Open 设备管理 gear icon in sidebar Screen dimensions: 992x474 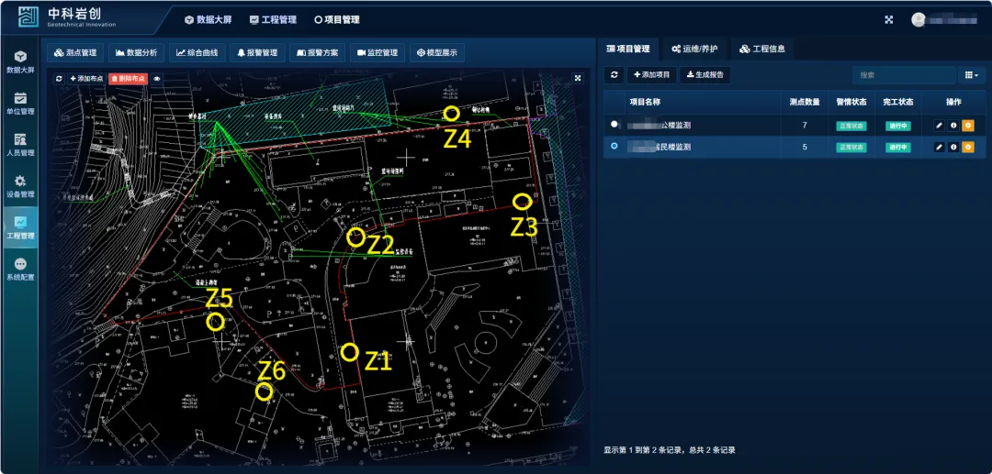click(20, 186)
